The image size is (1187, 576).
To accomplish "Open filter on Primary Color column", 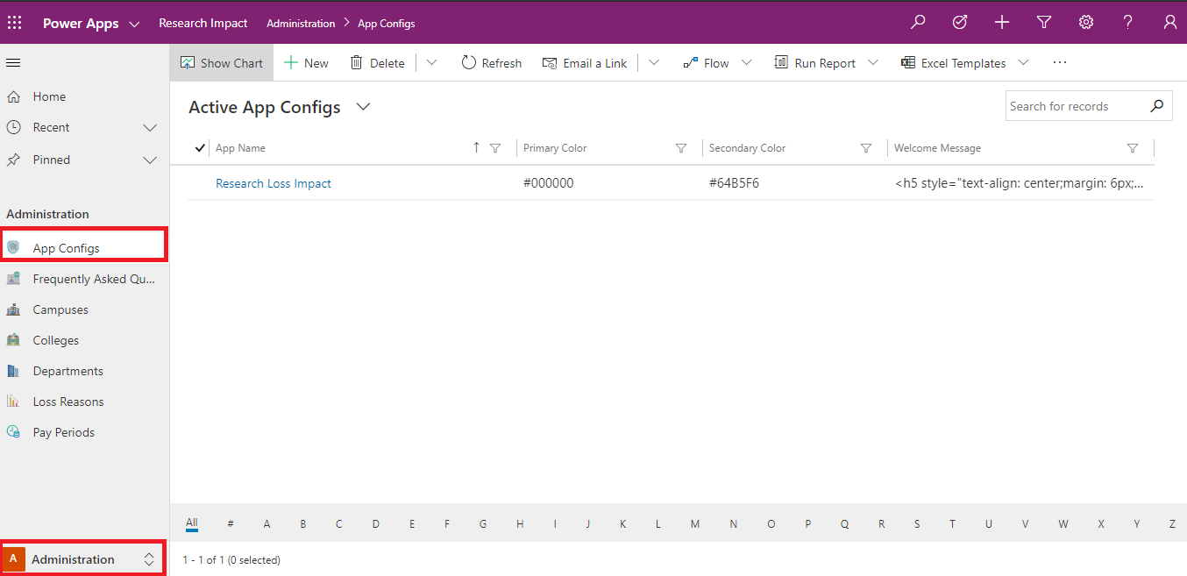I will pos(681,148).
